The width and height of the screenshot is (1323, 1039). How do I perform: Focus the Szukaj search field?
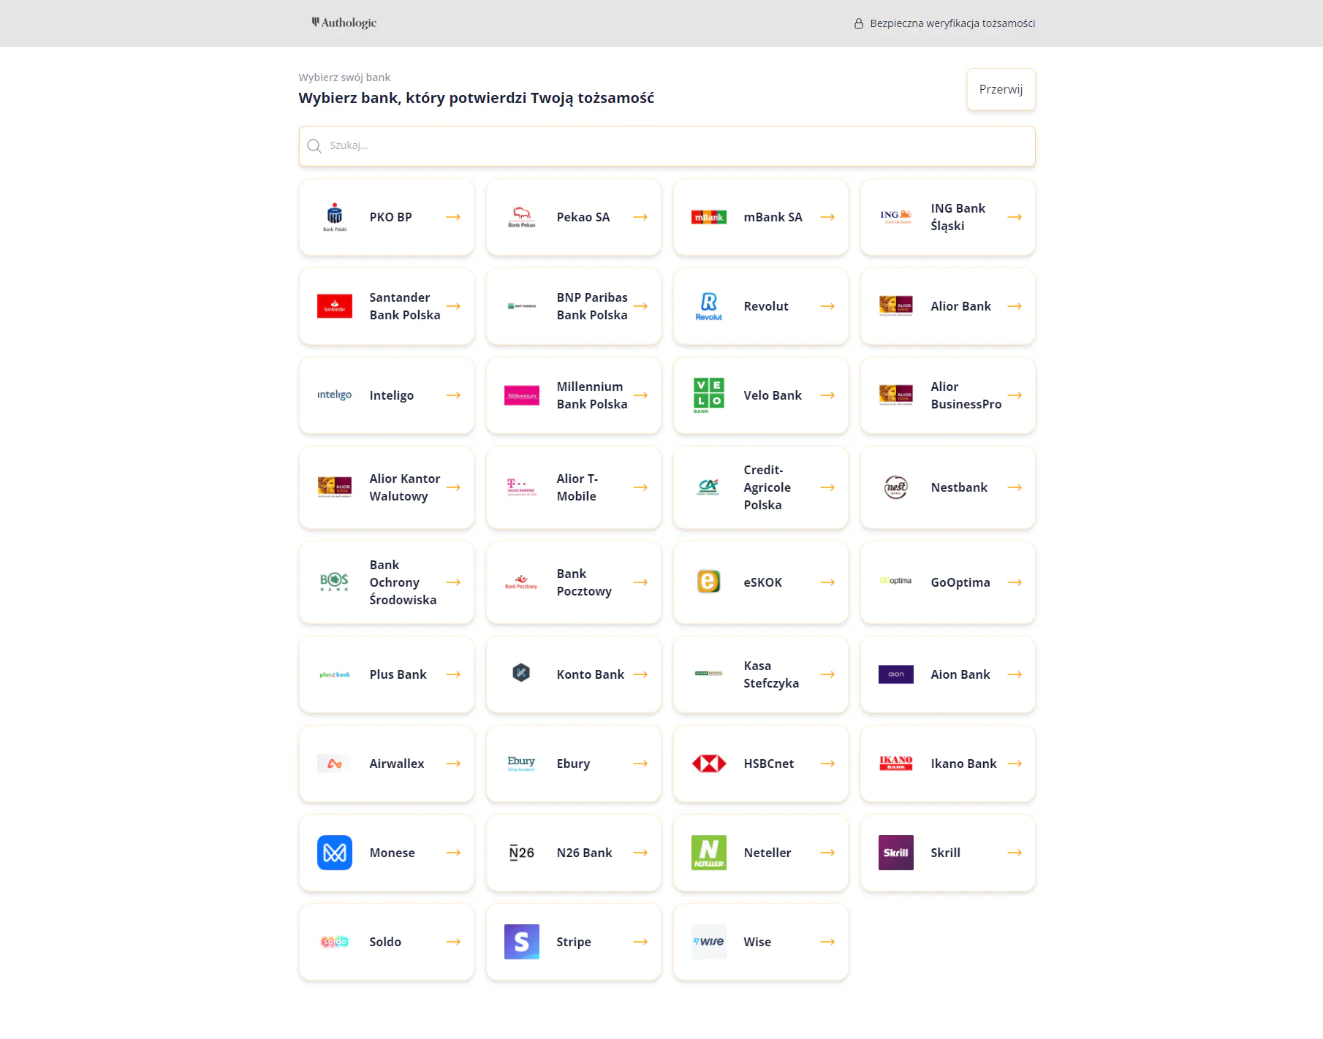click(667, 146)
